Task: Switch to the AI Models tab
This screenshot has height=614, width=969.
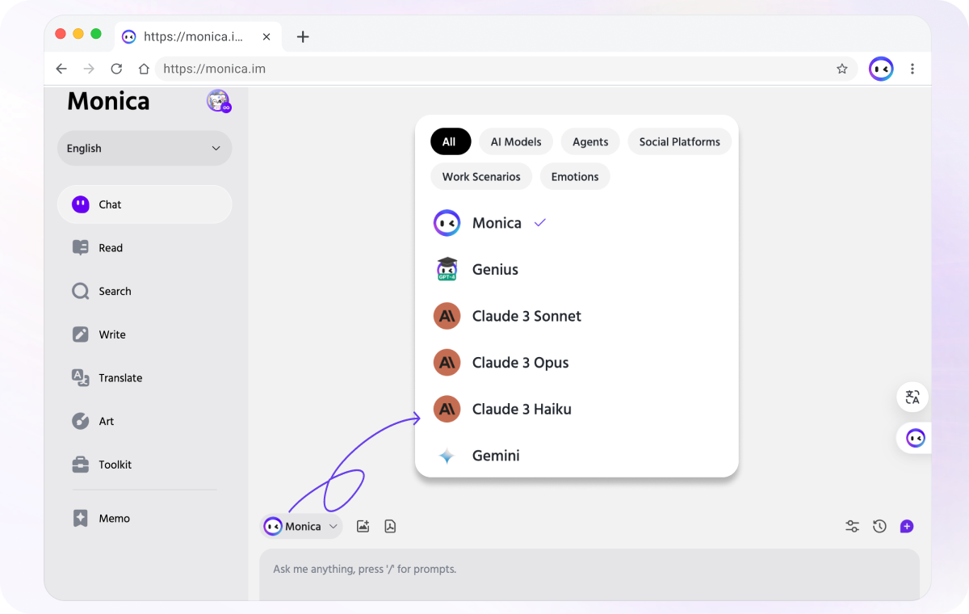Action: pyautogui.click(x=515, y=141)
